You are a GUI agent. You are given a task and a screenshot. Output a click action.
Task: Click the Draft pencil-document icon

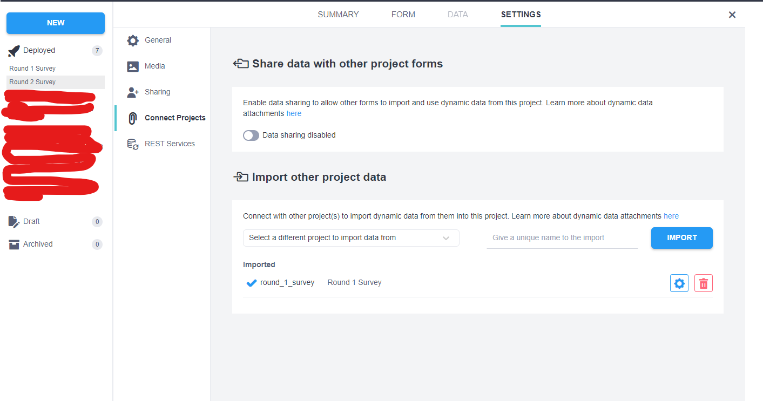[x=14, y=222]
